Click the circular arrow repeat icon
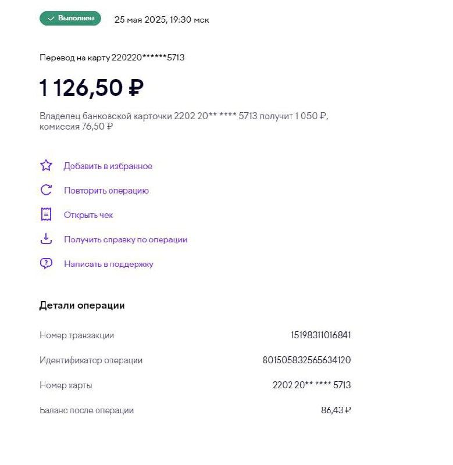 point(46,190)
